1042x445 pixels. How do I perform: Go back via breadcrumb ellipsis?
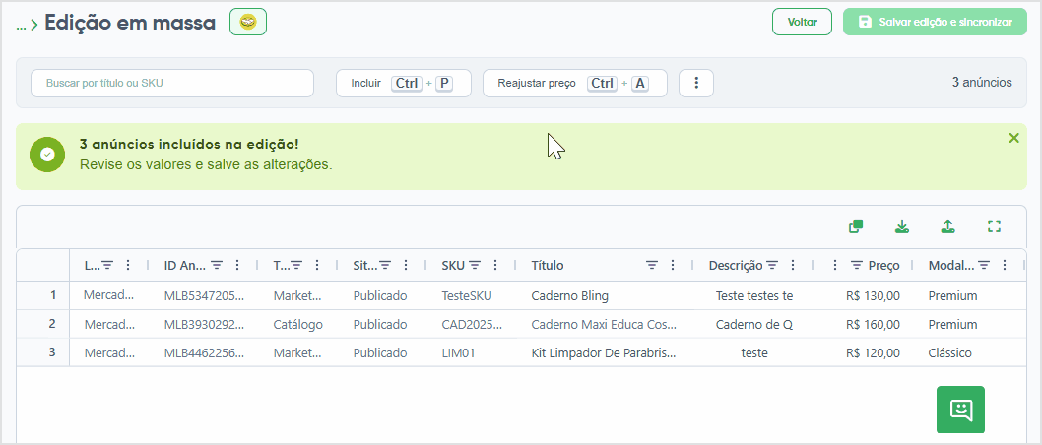click(x=22, y=25)
